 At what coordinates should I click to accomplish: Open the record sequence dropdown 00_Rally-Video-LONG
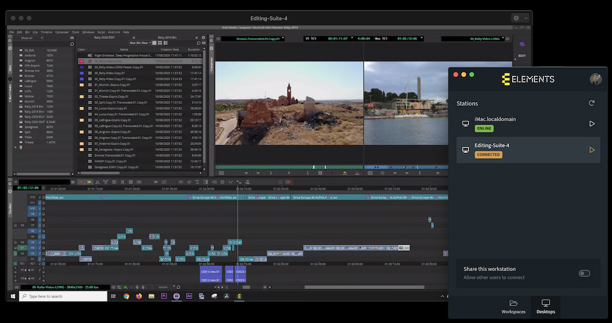click(473, 39)
